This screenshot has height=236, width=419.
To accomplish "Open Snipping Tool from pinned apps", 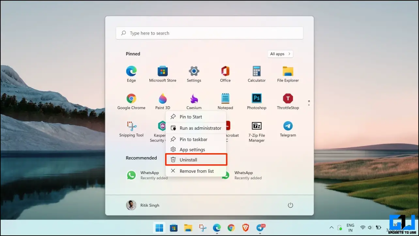I will pos(131,129).
